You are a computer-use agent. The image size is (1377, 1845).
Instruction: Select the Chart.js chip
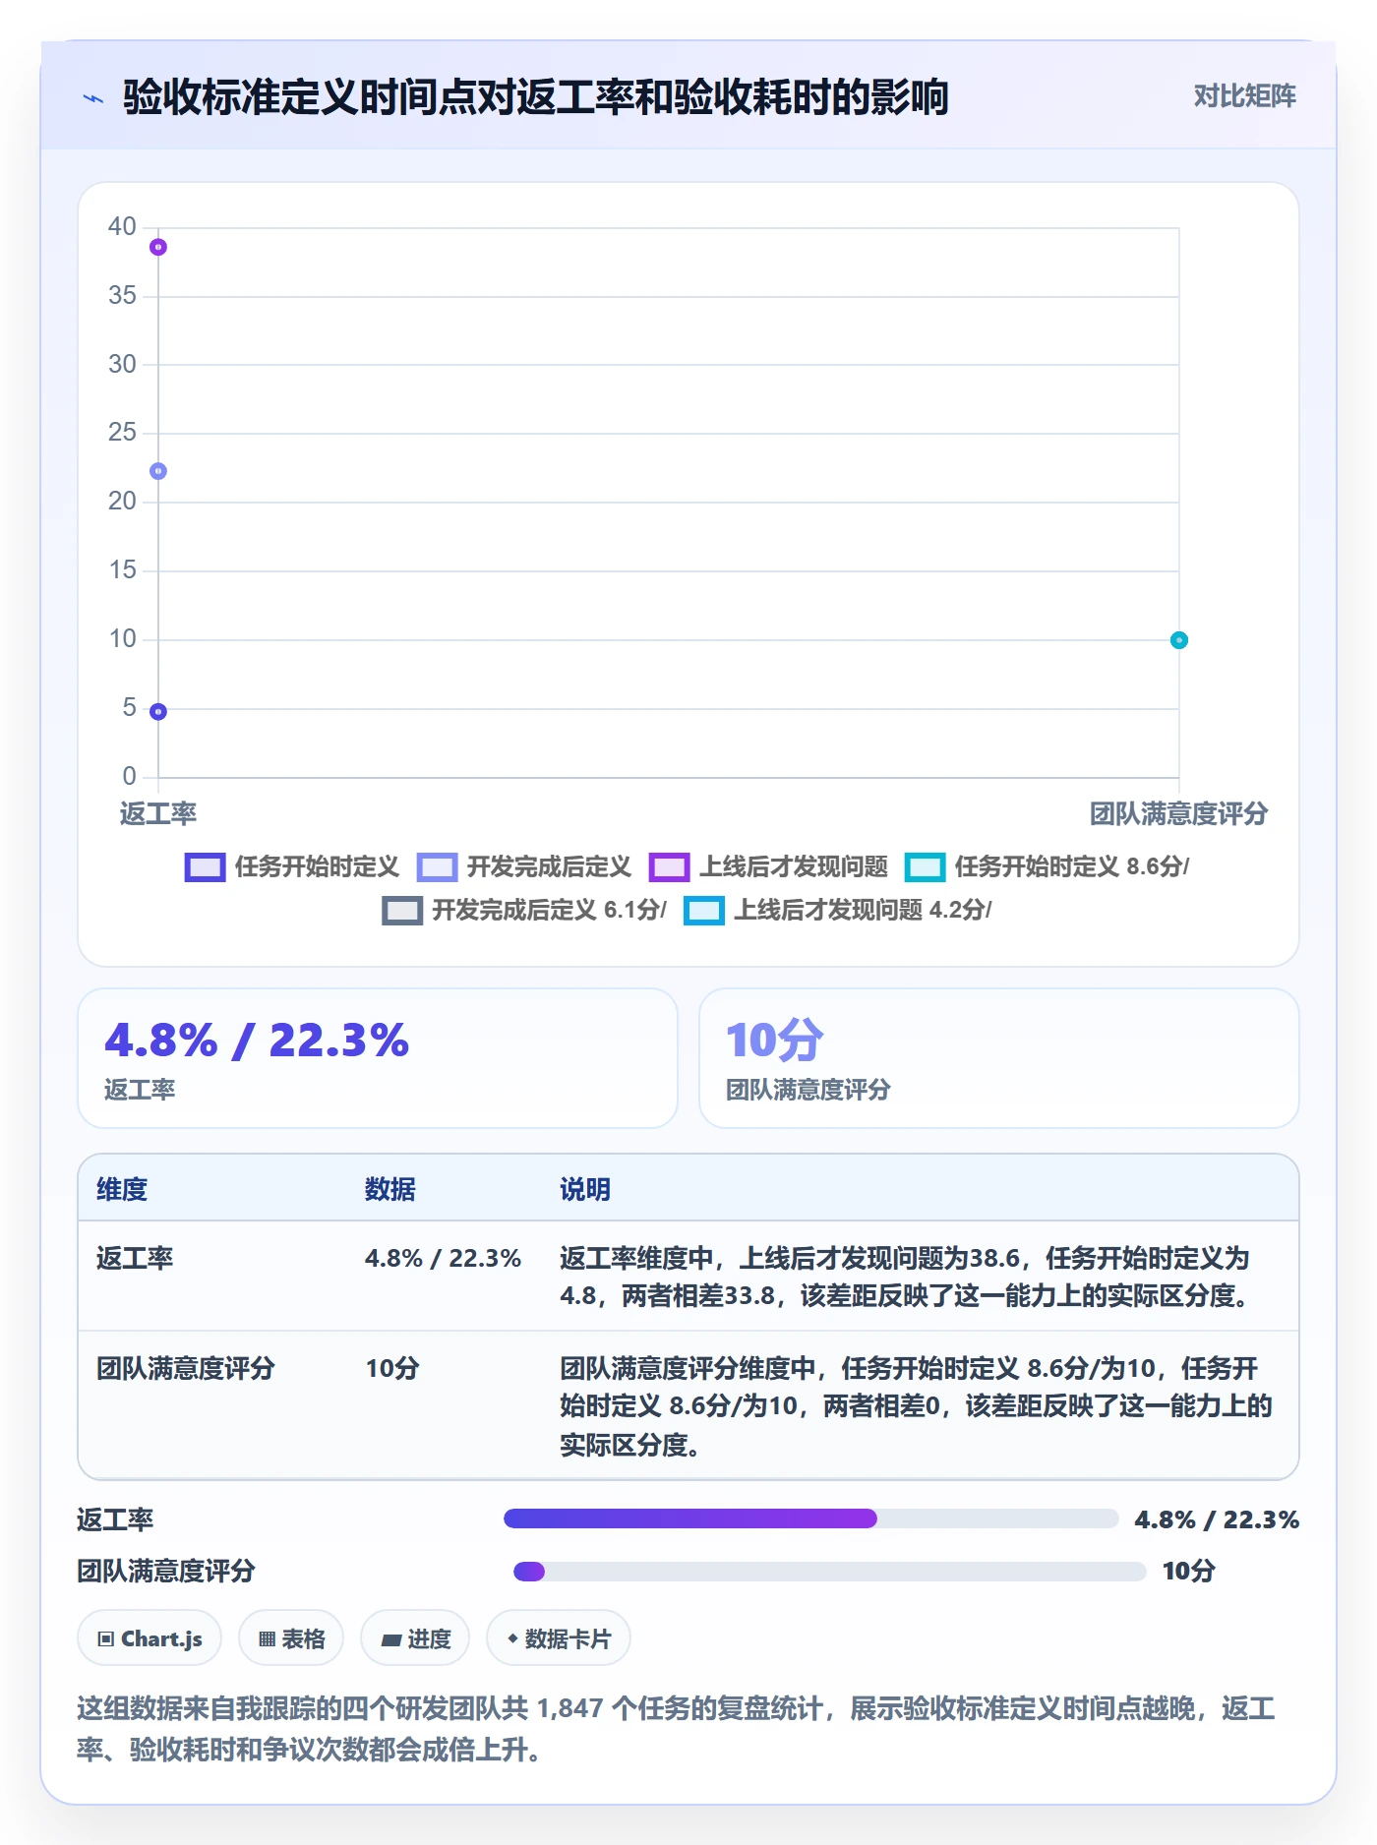pyautogui.click(x=150, y=1638)
